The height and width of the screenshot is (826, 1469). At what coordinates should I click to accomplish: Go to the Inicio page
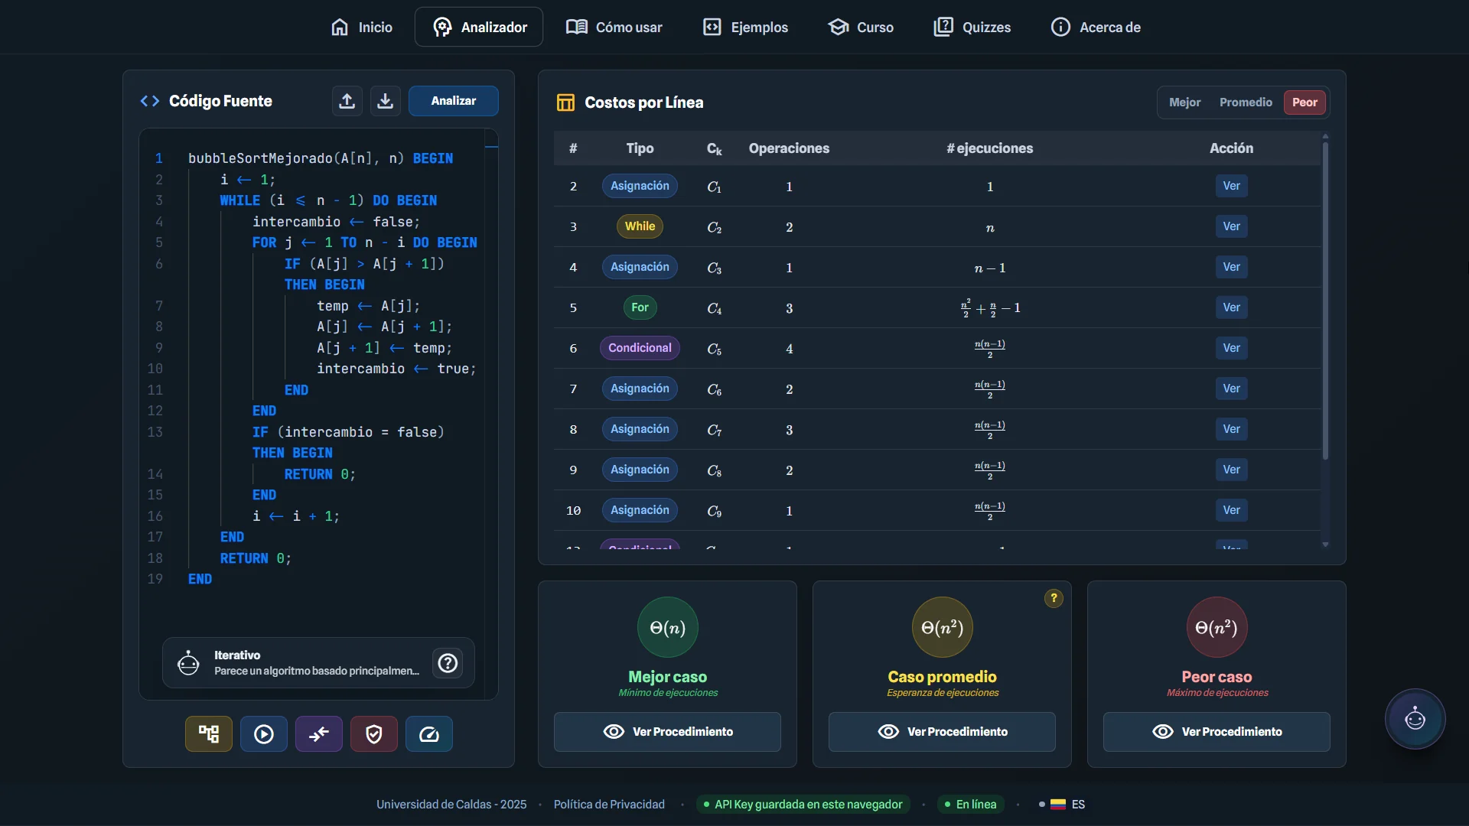coord(362,28)
